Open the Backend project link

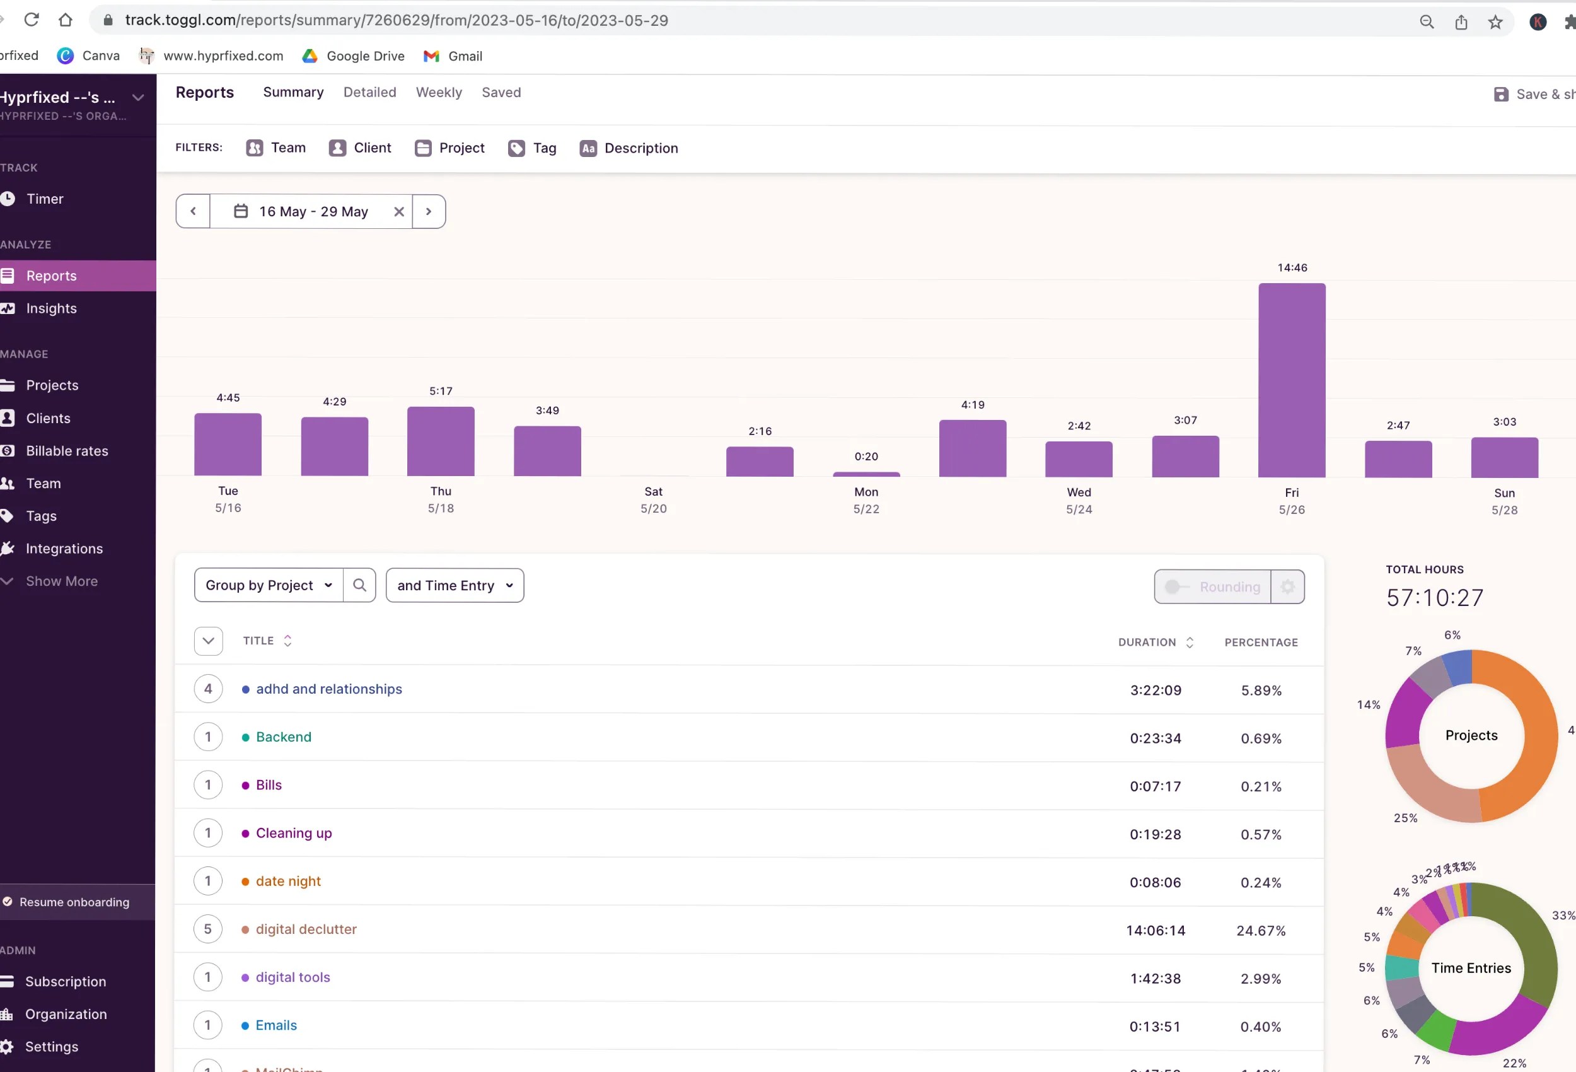(x=284, y=737)
